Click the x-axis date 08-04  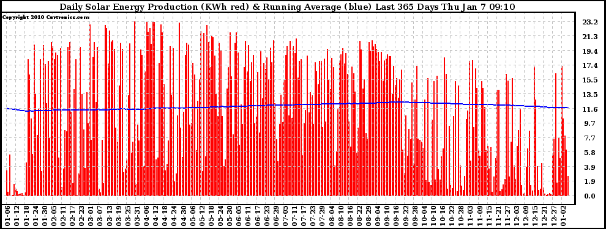click(332, 216)
